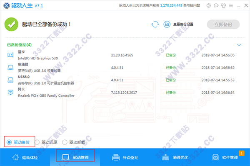Close the 驱动人生 window
The width and height of the screenshot is (250, 166).
pyautogui.click(x=246, y=5)
